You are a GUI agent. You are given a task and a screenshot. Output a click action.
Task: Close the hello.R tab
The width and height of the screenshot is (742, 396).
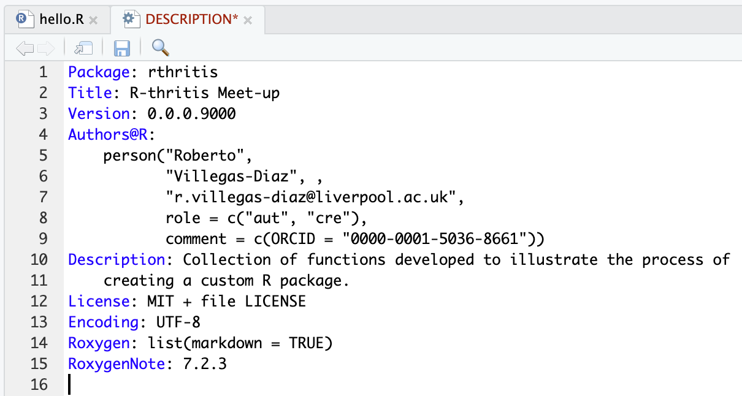[x=93, y=20]
